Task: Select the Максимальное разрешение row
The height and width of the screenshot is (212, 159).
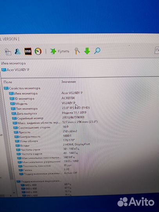Action: click(39, 162)
